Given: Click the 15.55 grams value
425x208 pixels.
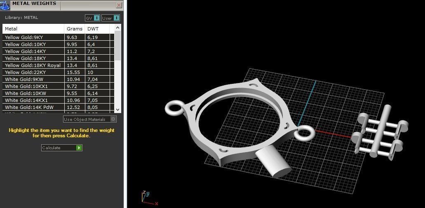Looking at the screenshot, I should click(73, 72).
